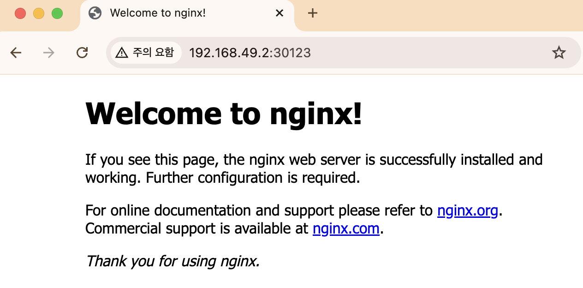
Task: Close the Welcome to nginx! tab
Action: (279, 13)
